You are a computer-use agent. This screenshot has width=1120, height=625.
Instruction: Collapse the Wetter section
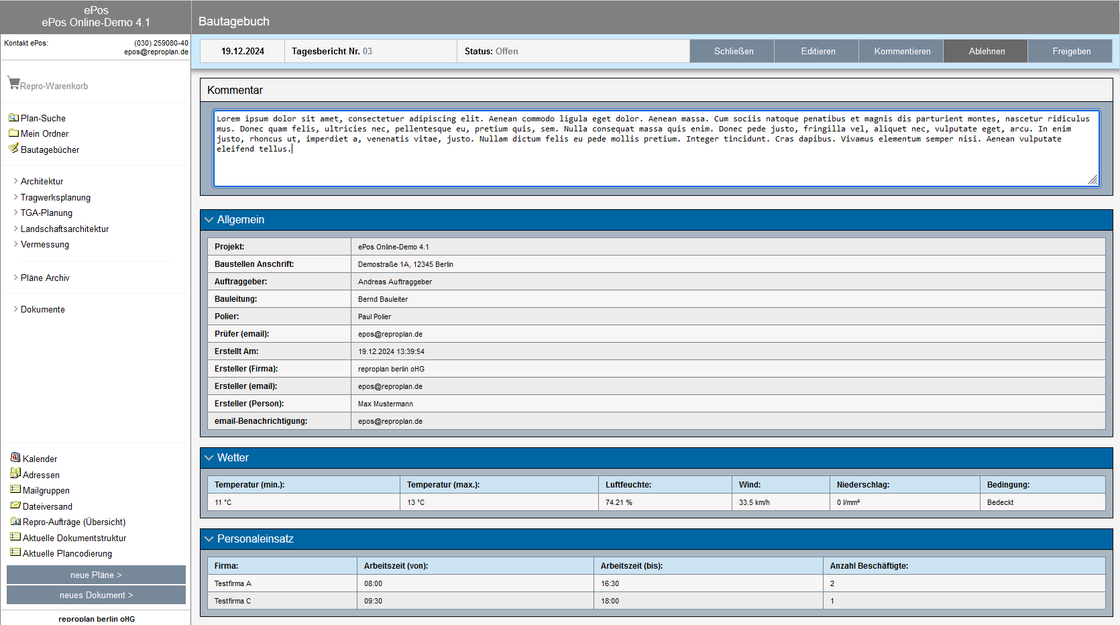point(209,458)
